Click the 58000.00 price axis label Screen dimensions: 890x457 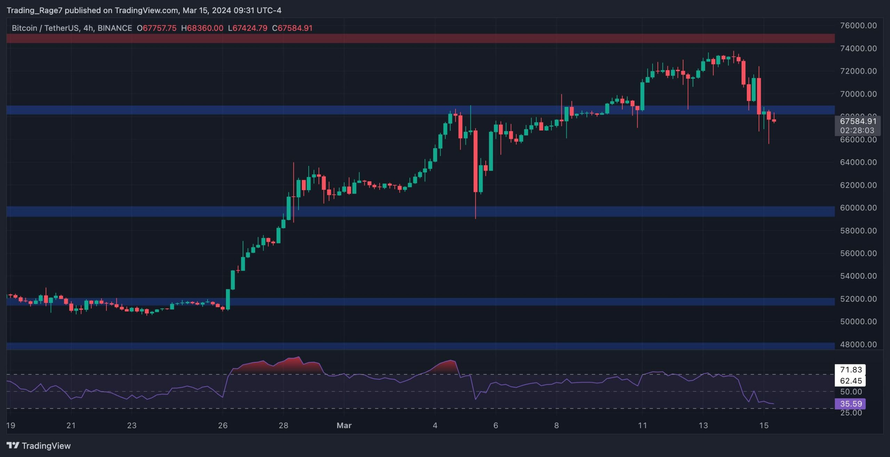click(x=858, y=231)
